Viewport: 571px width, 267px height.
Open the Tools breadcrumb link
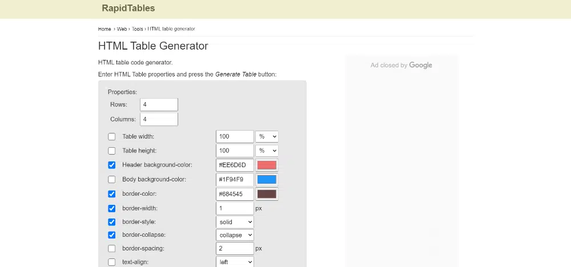click(x=138, y=29)
